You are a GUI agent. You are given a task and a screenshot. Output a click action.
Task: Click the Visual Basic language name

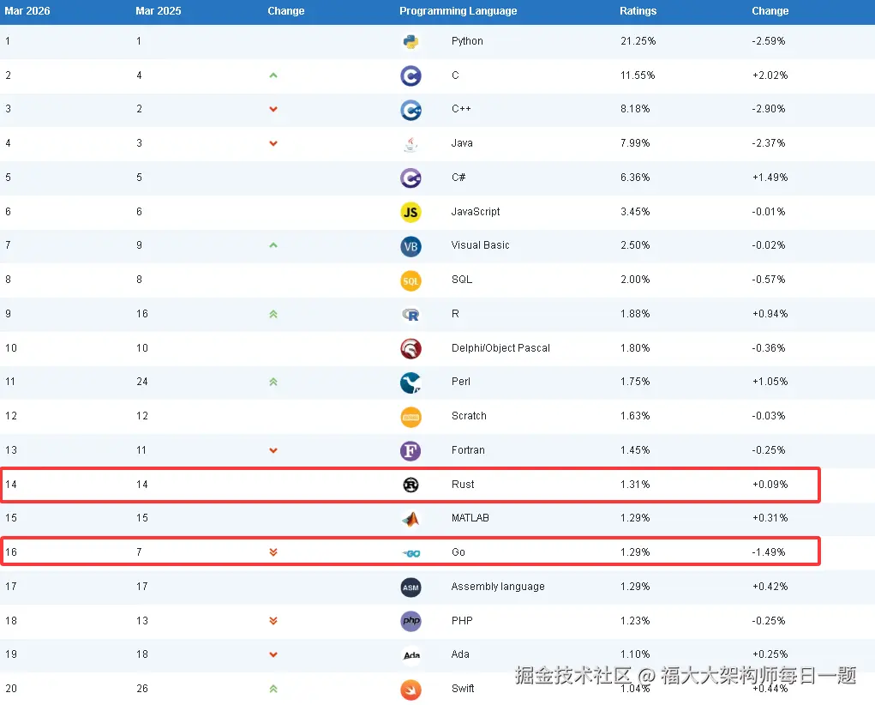click(x=480, y=245)
